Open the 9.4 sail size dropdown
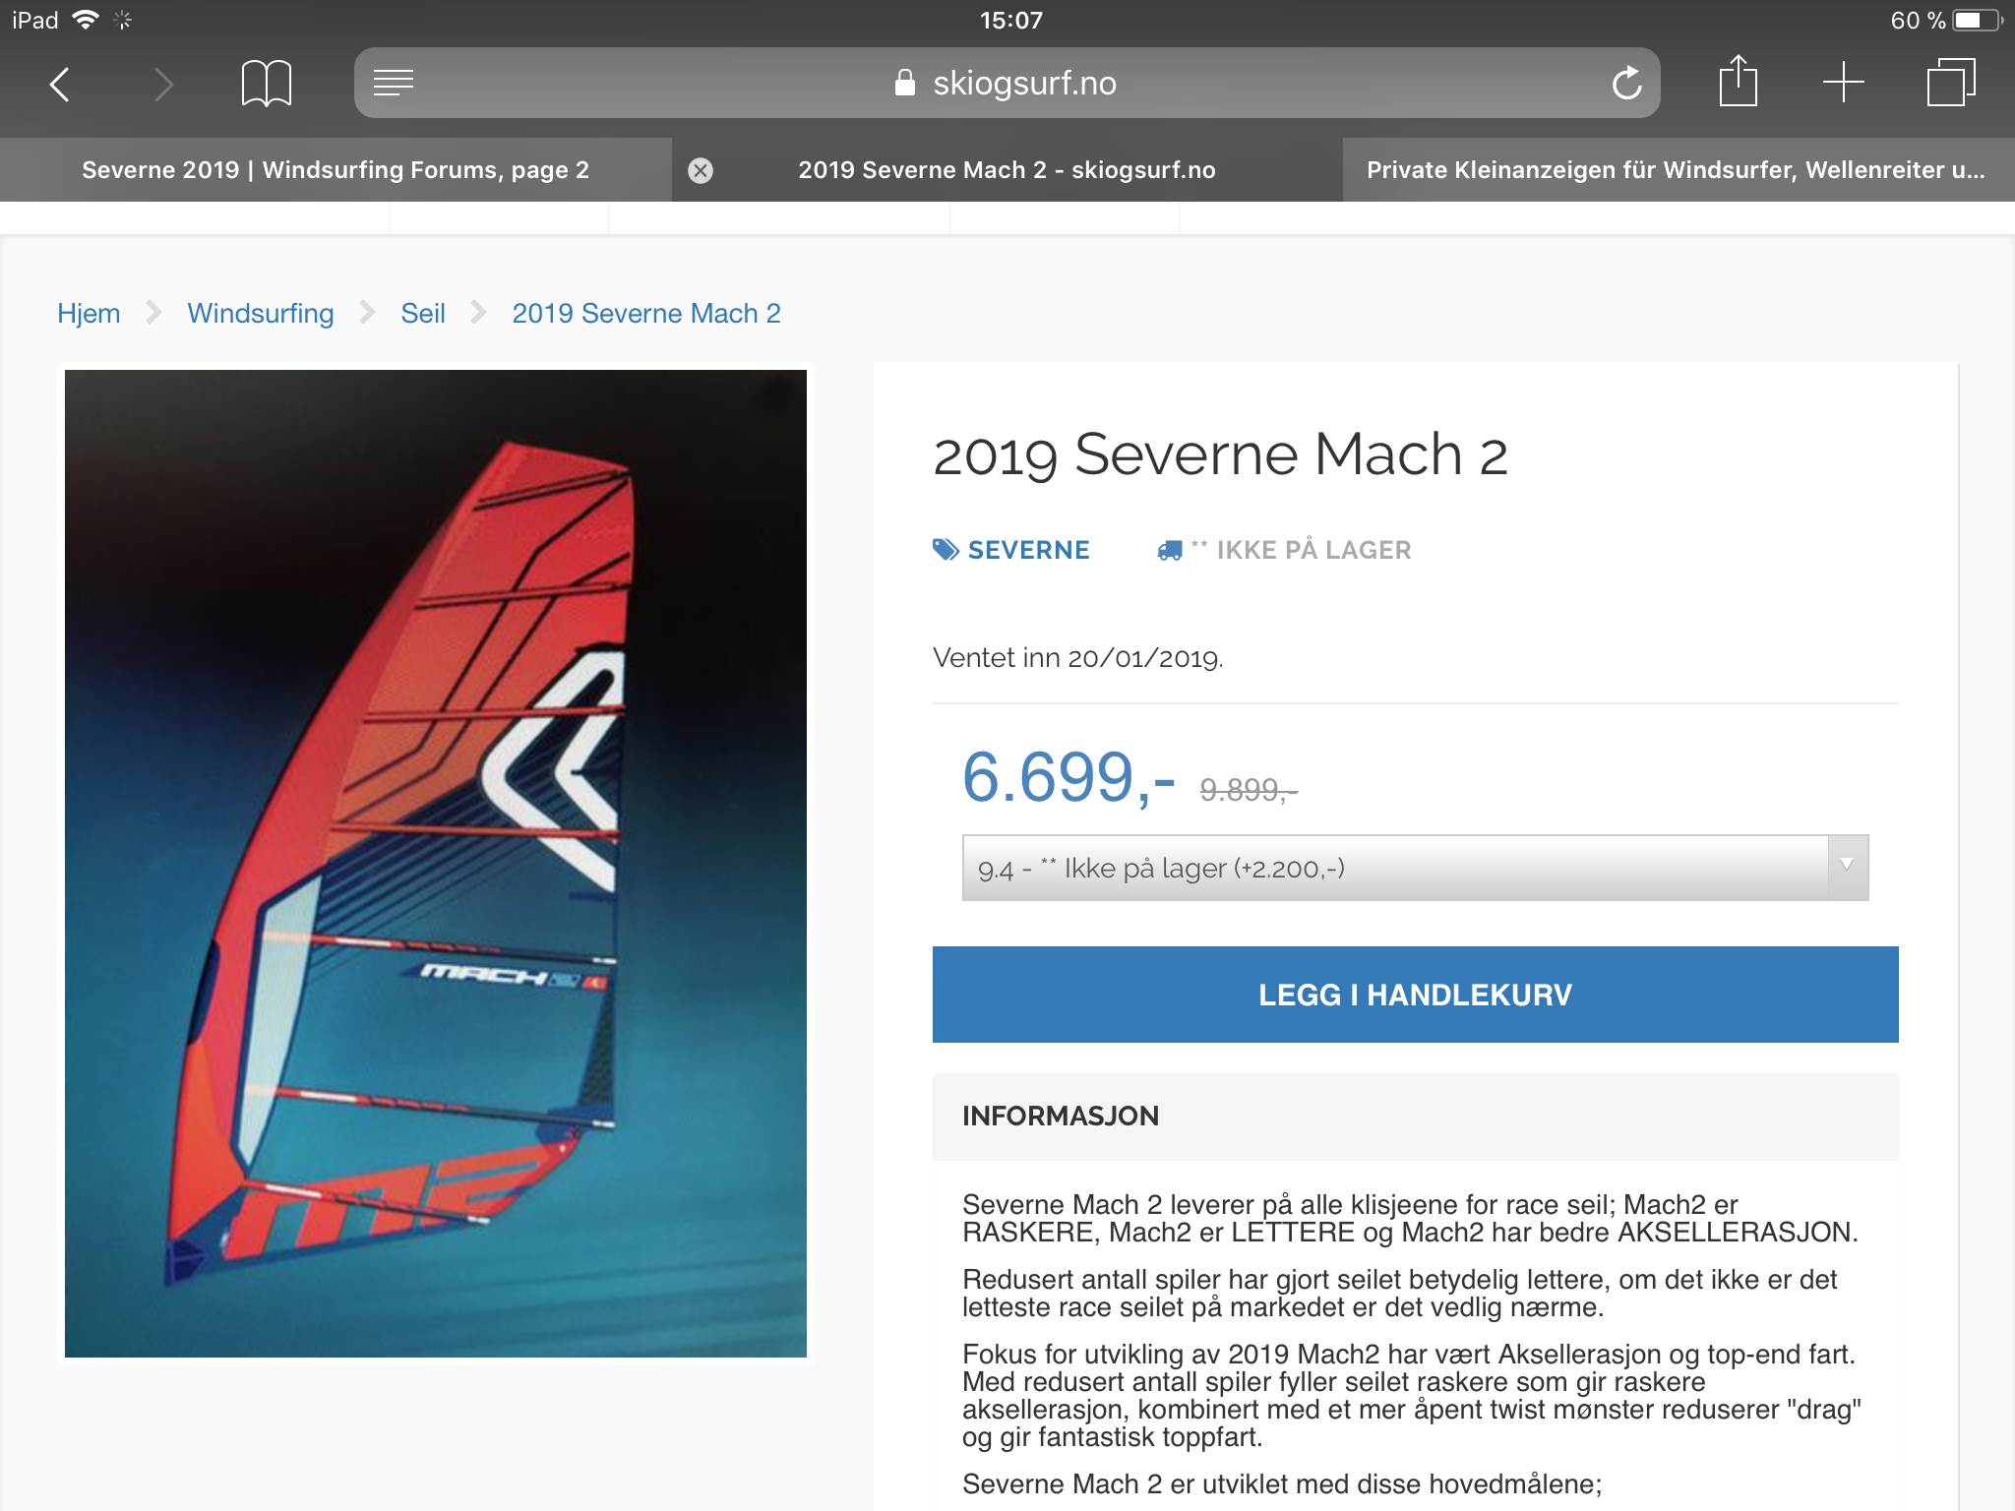2015x1511 pixels. (1415, 868)
